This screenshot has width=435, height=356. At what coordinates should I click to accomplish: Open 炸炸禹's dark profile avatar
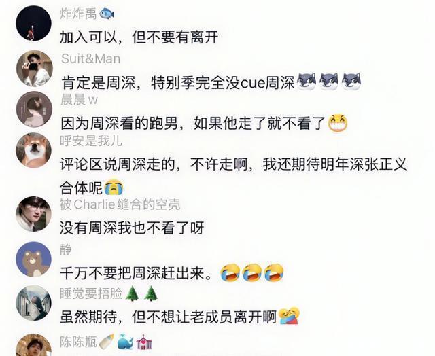pyautogui.click(x=34, y=24)
